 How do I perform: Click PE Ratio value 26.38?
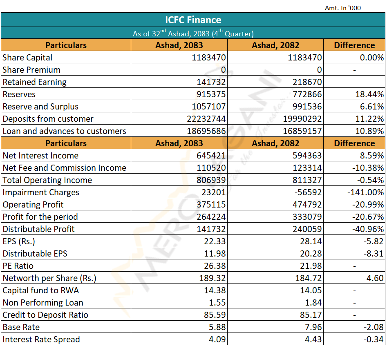click(x=215, y=266)
